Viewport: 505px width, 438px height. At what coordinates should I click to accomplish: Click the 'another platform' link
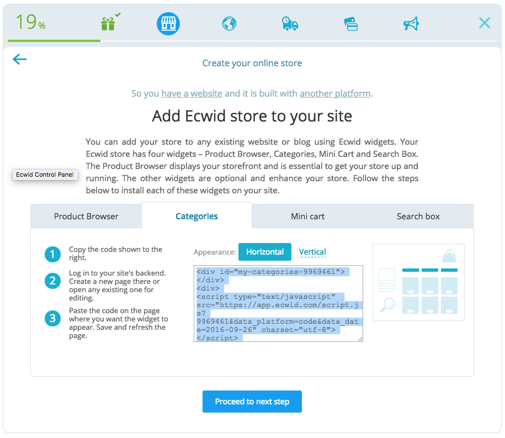click(335, 93)
